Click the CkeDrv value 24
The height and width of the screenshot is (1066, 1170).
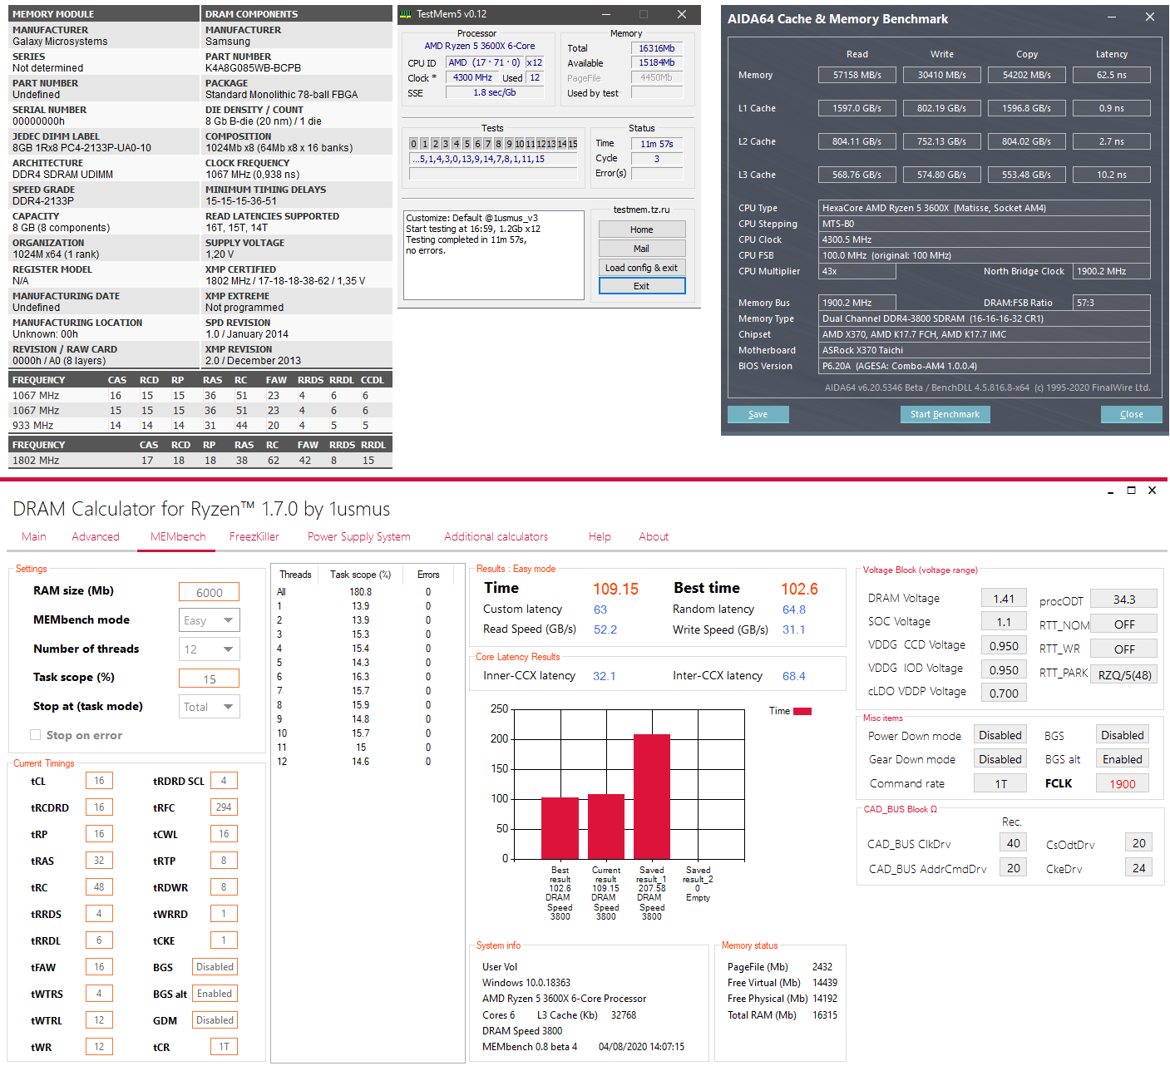click(x=1138, y=868)
